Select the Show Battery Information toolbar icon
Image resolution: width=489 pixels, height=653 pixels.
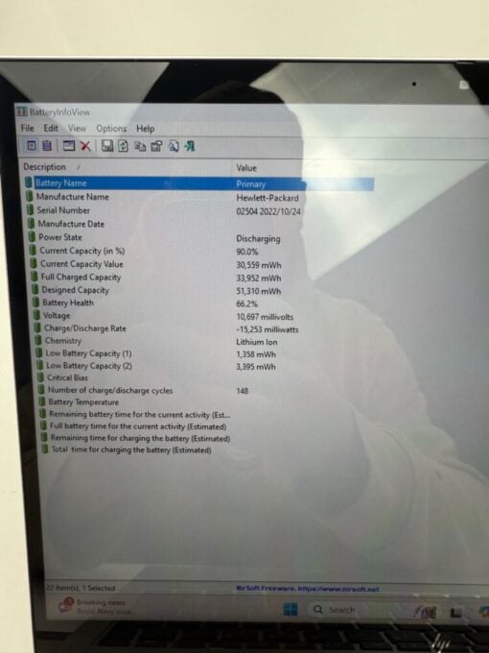point(32,145)
